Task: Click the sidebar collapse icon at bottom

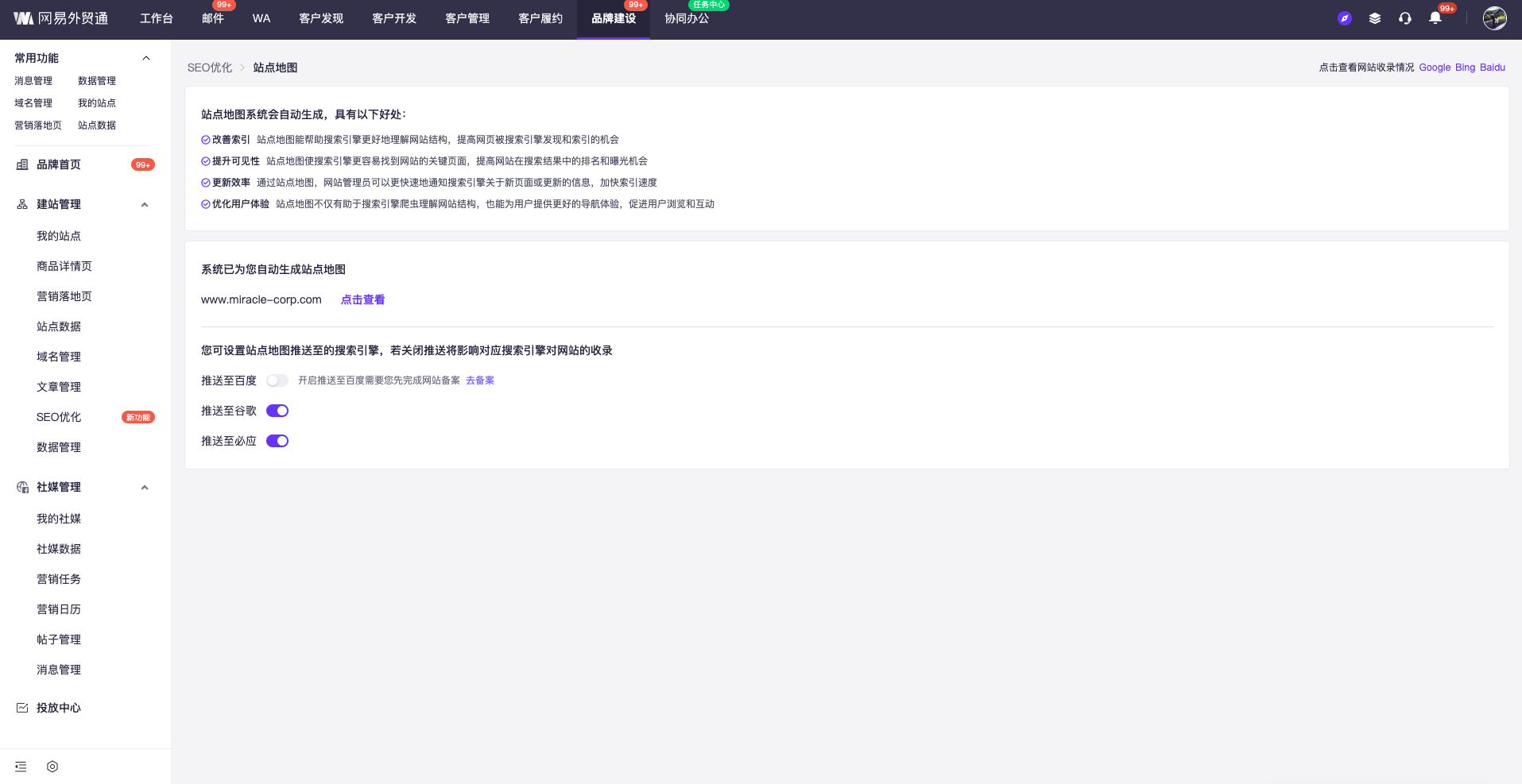Action: tap(21, 767)
